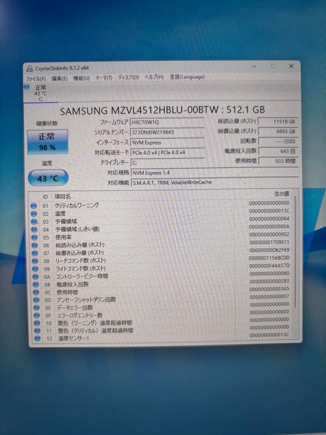Viewport: 326px width, 435px height.
Task: Click status orb next to 予備領域 row
Action: click(x=34, y=222)
